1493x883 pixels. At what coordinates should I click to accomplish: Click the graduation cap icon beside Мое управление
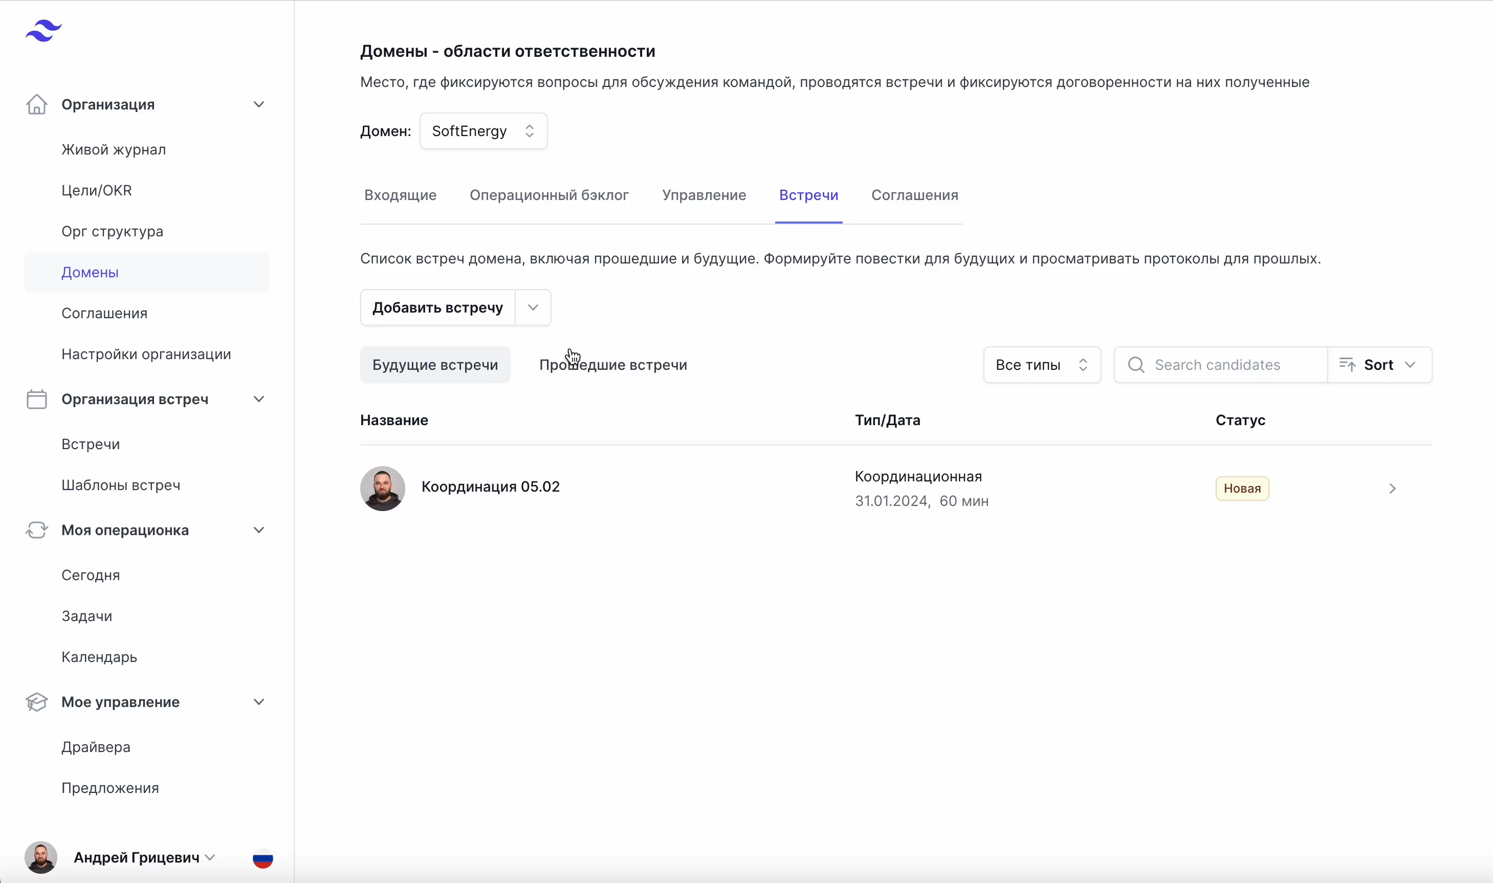[x=36, y=702]
